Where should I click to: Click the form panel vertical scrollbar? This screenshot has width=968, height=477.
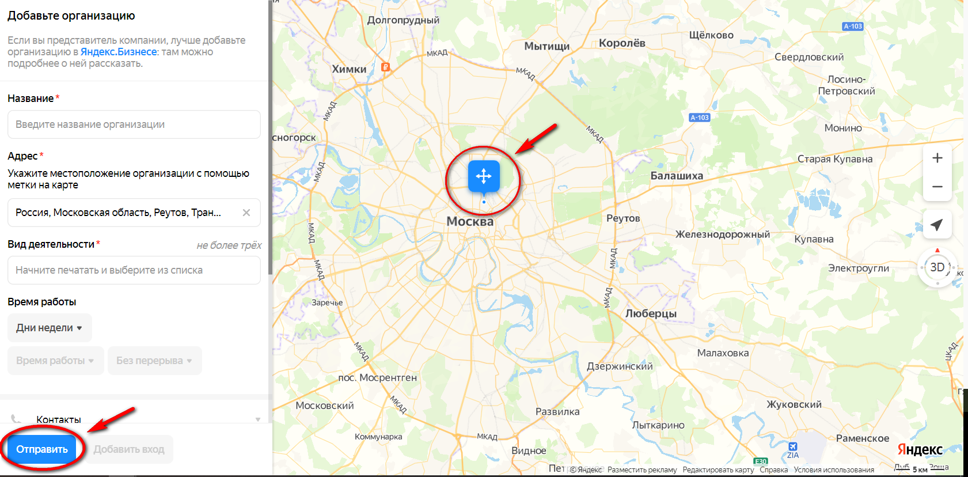271,138
